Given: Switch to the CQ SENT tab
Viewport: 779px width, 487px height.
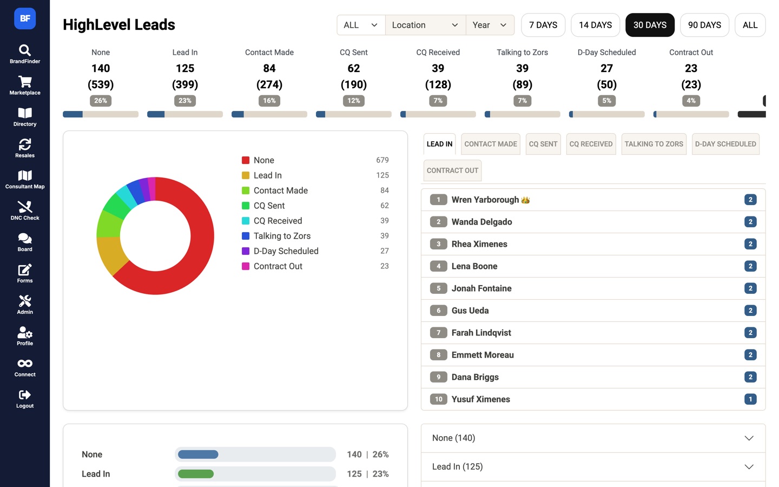Looking at the screenshot, I should click(543, 144).
